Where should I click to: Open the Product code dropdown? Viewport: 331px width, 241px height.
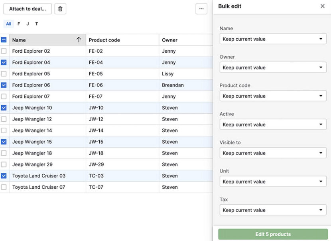coord(272,96)
